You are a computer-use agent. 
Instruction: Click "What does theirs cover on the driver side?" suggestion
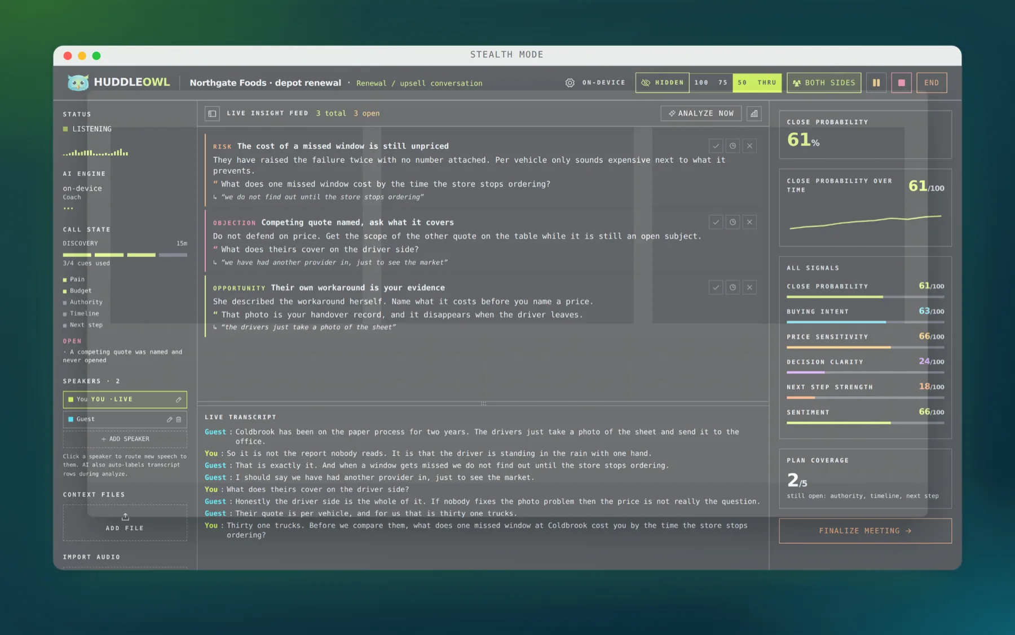pos(320,250)
